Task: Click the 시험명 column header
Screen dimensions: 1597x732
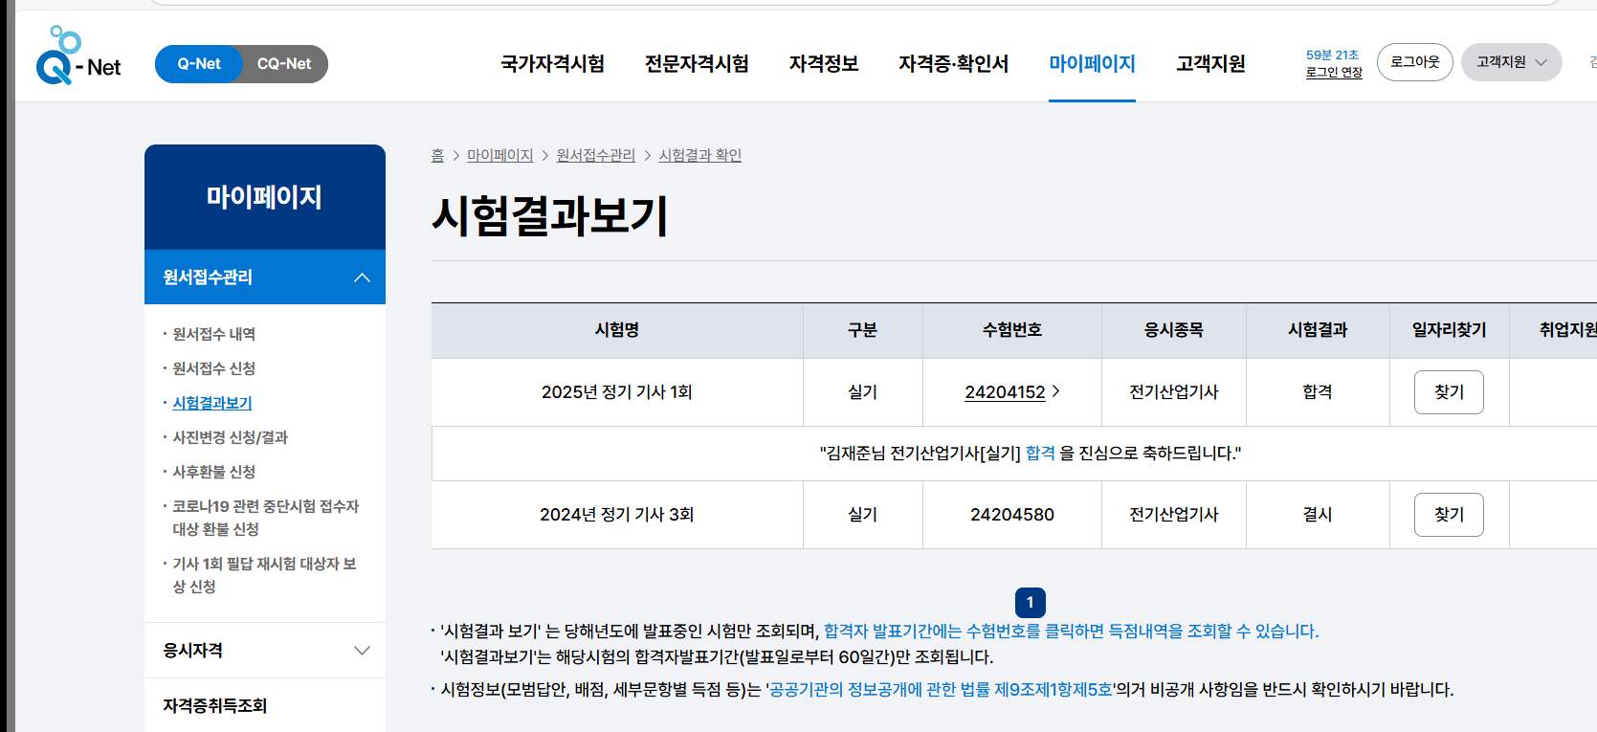Action: (x=617, y=330)
